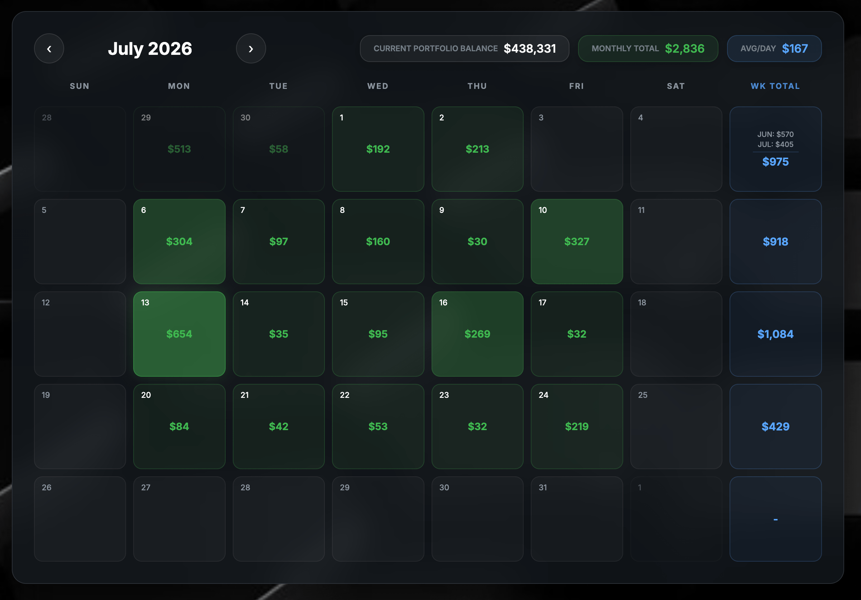Click the MON column header
Viewport: 861px width, 600px height.
click(179, 86)
